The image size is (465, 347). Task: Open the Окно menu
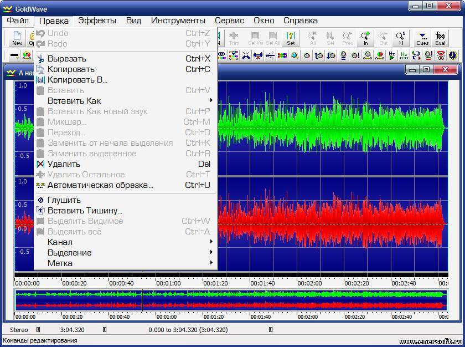[263, 21]
